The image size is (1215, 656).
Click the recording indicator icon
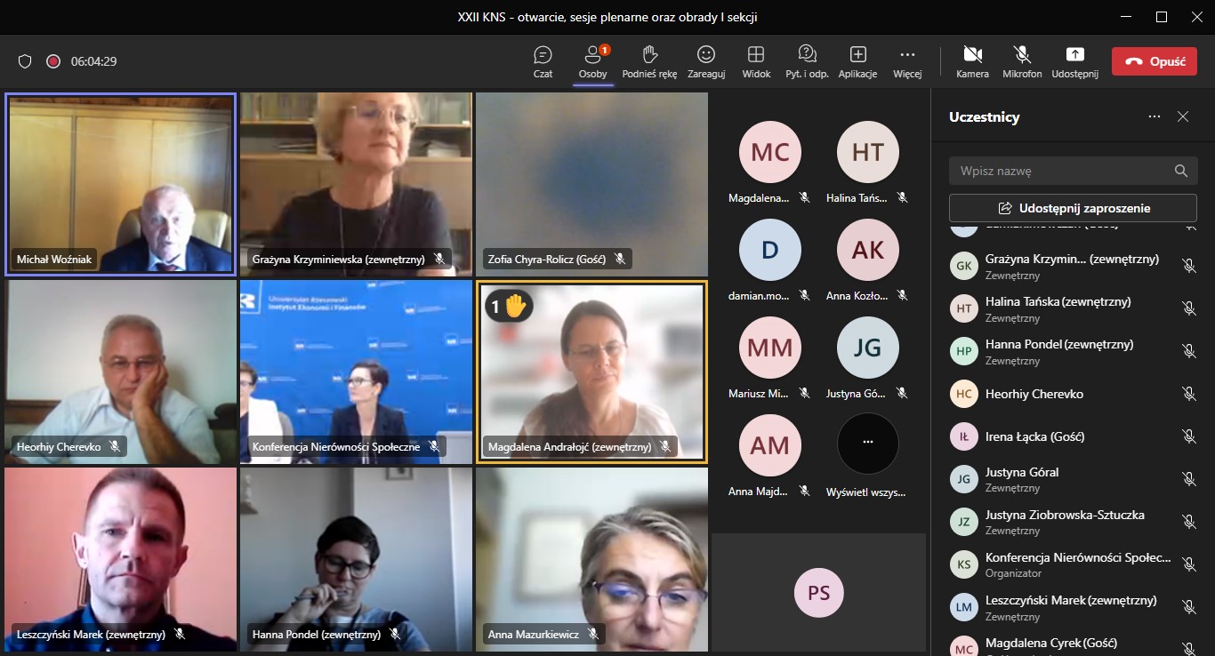click(53, 61)
